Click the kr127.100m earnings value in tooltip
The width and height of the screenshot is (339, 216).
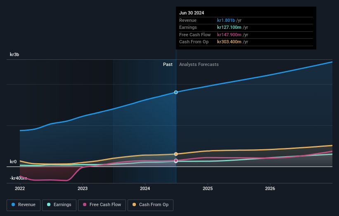pos(229,27)
